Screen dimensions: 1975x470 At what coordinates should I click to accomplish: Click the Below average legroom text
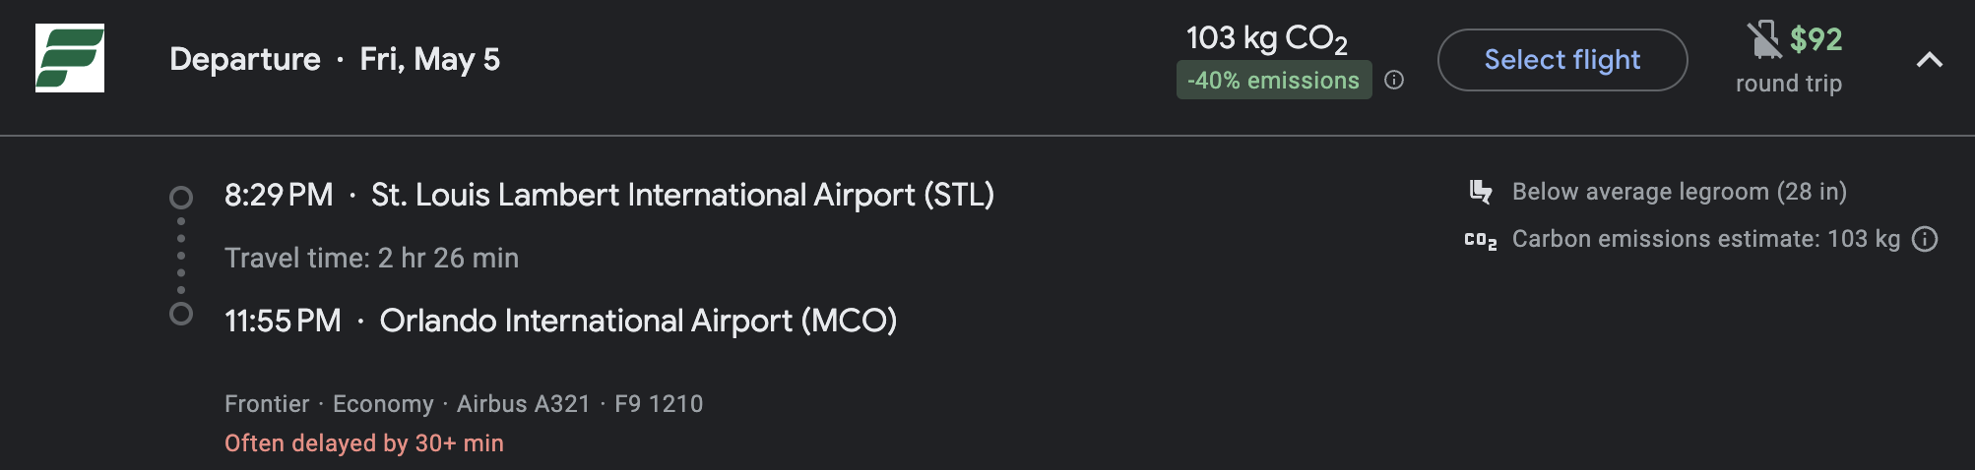pyautogui.click(x=1679, y=192)
